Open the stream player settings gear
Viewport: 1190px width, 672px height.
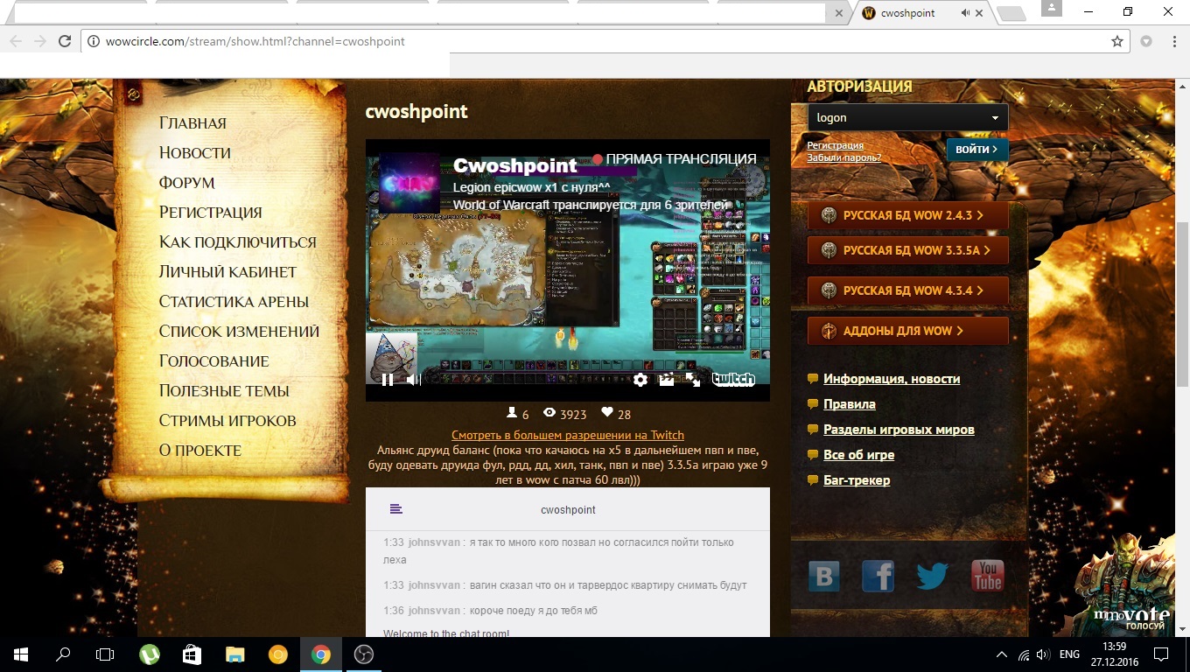coord(640,380)
